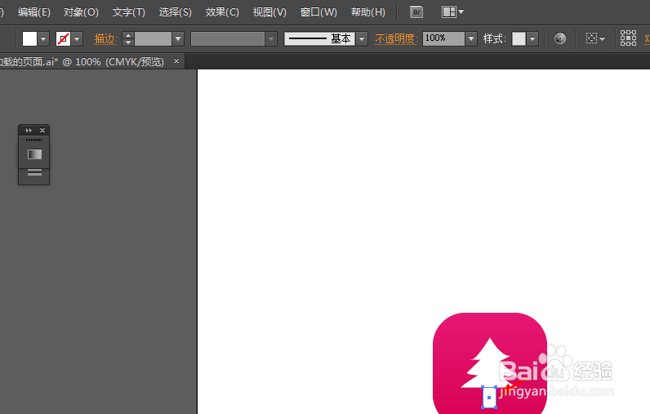Open the arrange documents layout icon
Viewport: 650px width, 414px height.
(x=452, y=12)
